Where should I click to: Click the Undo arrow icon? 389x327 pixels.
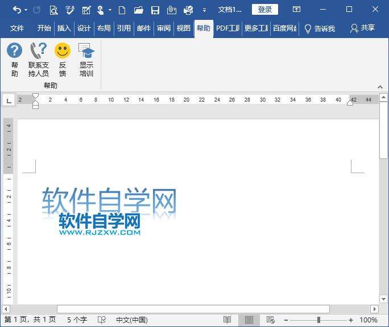tap(17, 10)
